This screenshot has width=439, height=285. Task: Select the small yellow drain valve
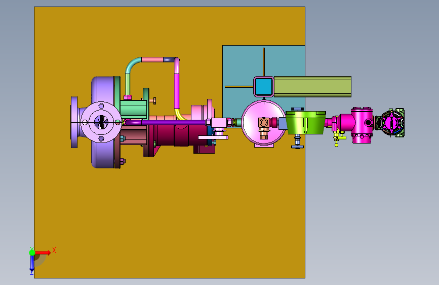[x=338, y=137]
